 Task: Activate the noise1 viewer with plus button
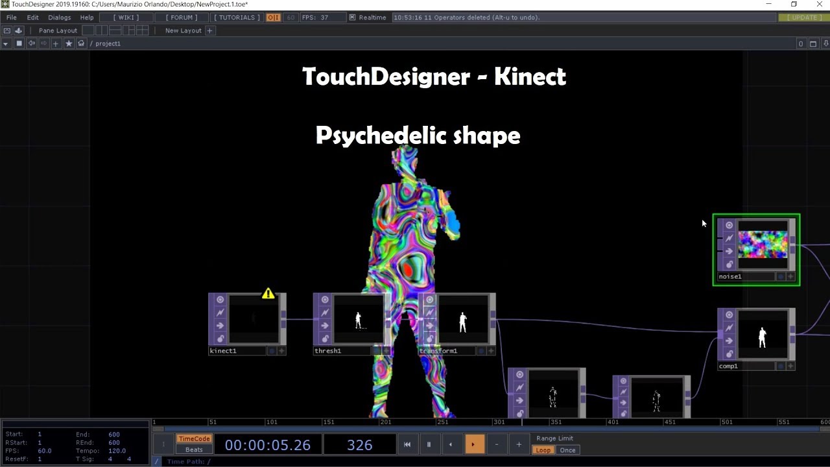point(790,276)
